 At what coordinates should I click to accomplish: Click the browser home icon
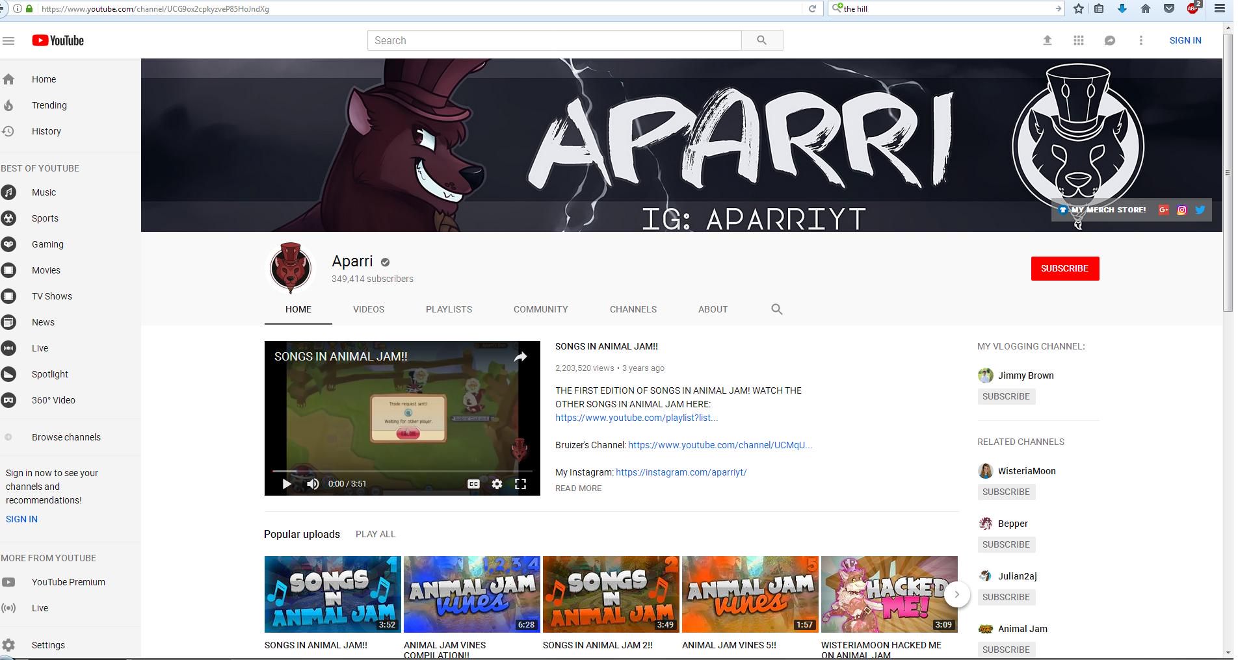(1146, 8)
